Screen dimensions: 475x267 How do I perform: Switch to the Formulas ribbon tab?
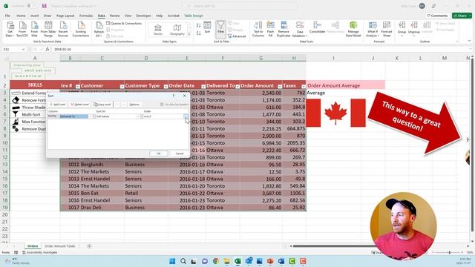click(86, 16)
